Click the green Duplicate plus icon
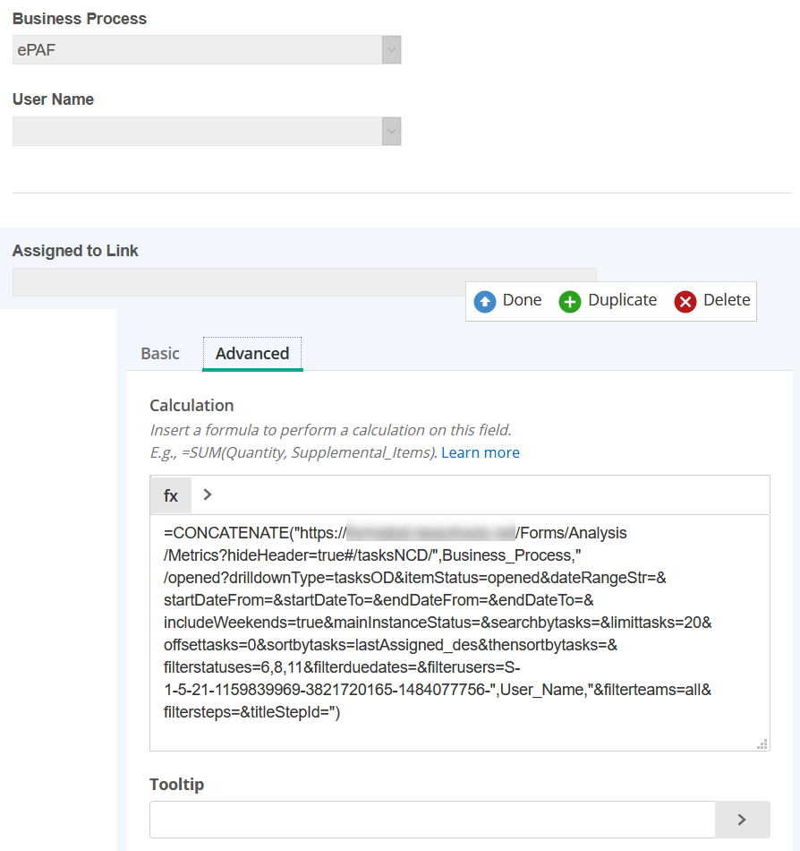Screen dimensions: 800x851 pos(570,301)
